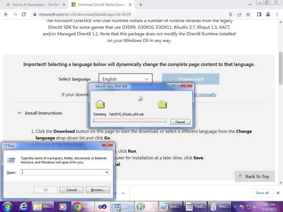Click the Downloaded button
This screenshot has height=212, width=283.
pos(191,79)
